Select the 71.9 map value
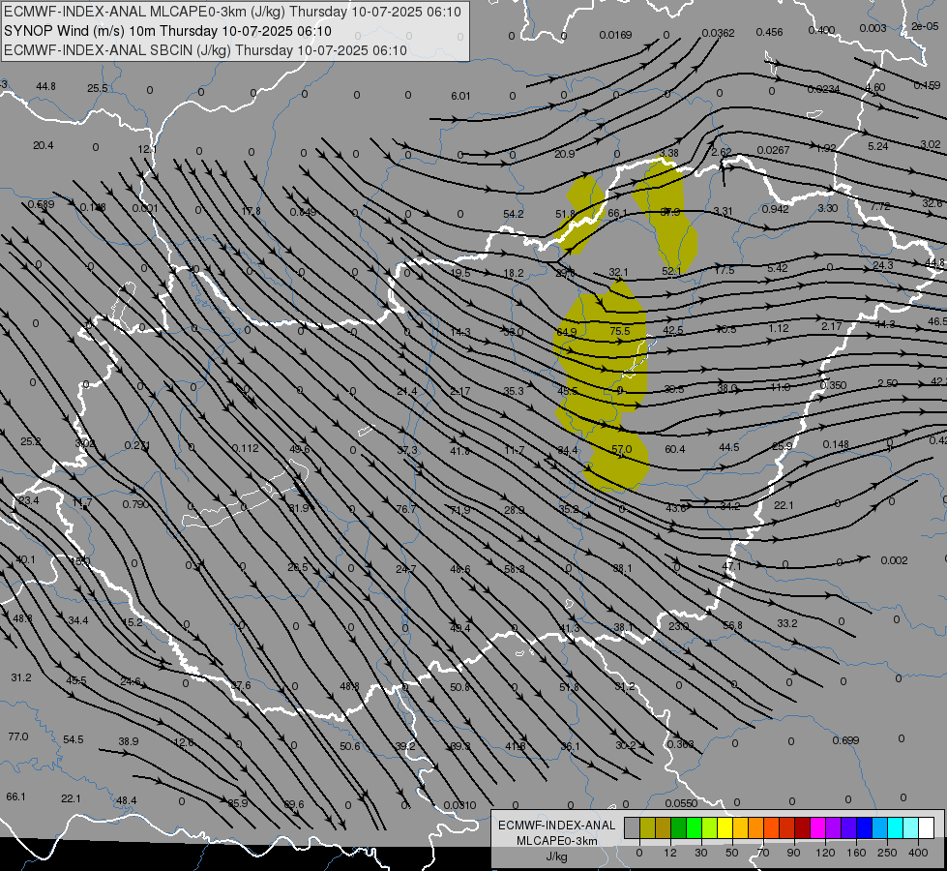 click(x=460, y=510)
